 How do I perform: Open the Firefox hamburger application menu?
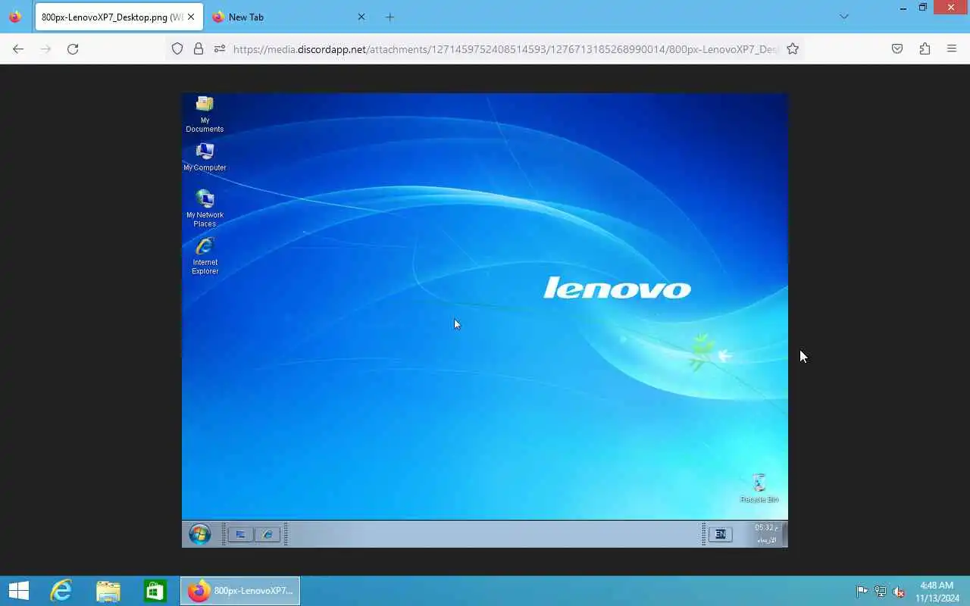tap(952, 48)
